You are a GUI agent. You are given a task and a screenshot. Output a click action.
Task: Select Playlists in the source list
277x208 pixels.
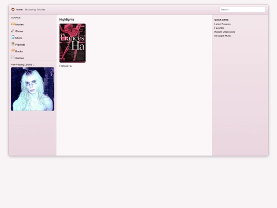click(20, 45)
